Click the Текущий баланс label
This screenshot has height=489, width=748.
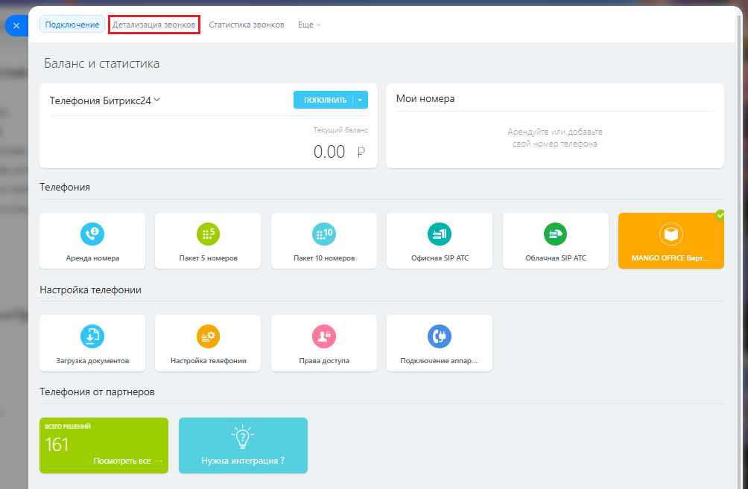point(340,130)
